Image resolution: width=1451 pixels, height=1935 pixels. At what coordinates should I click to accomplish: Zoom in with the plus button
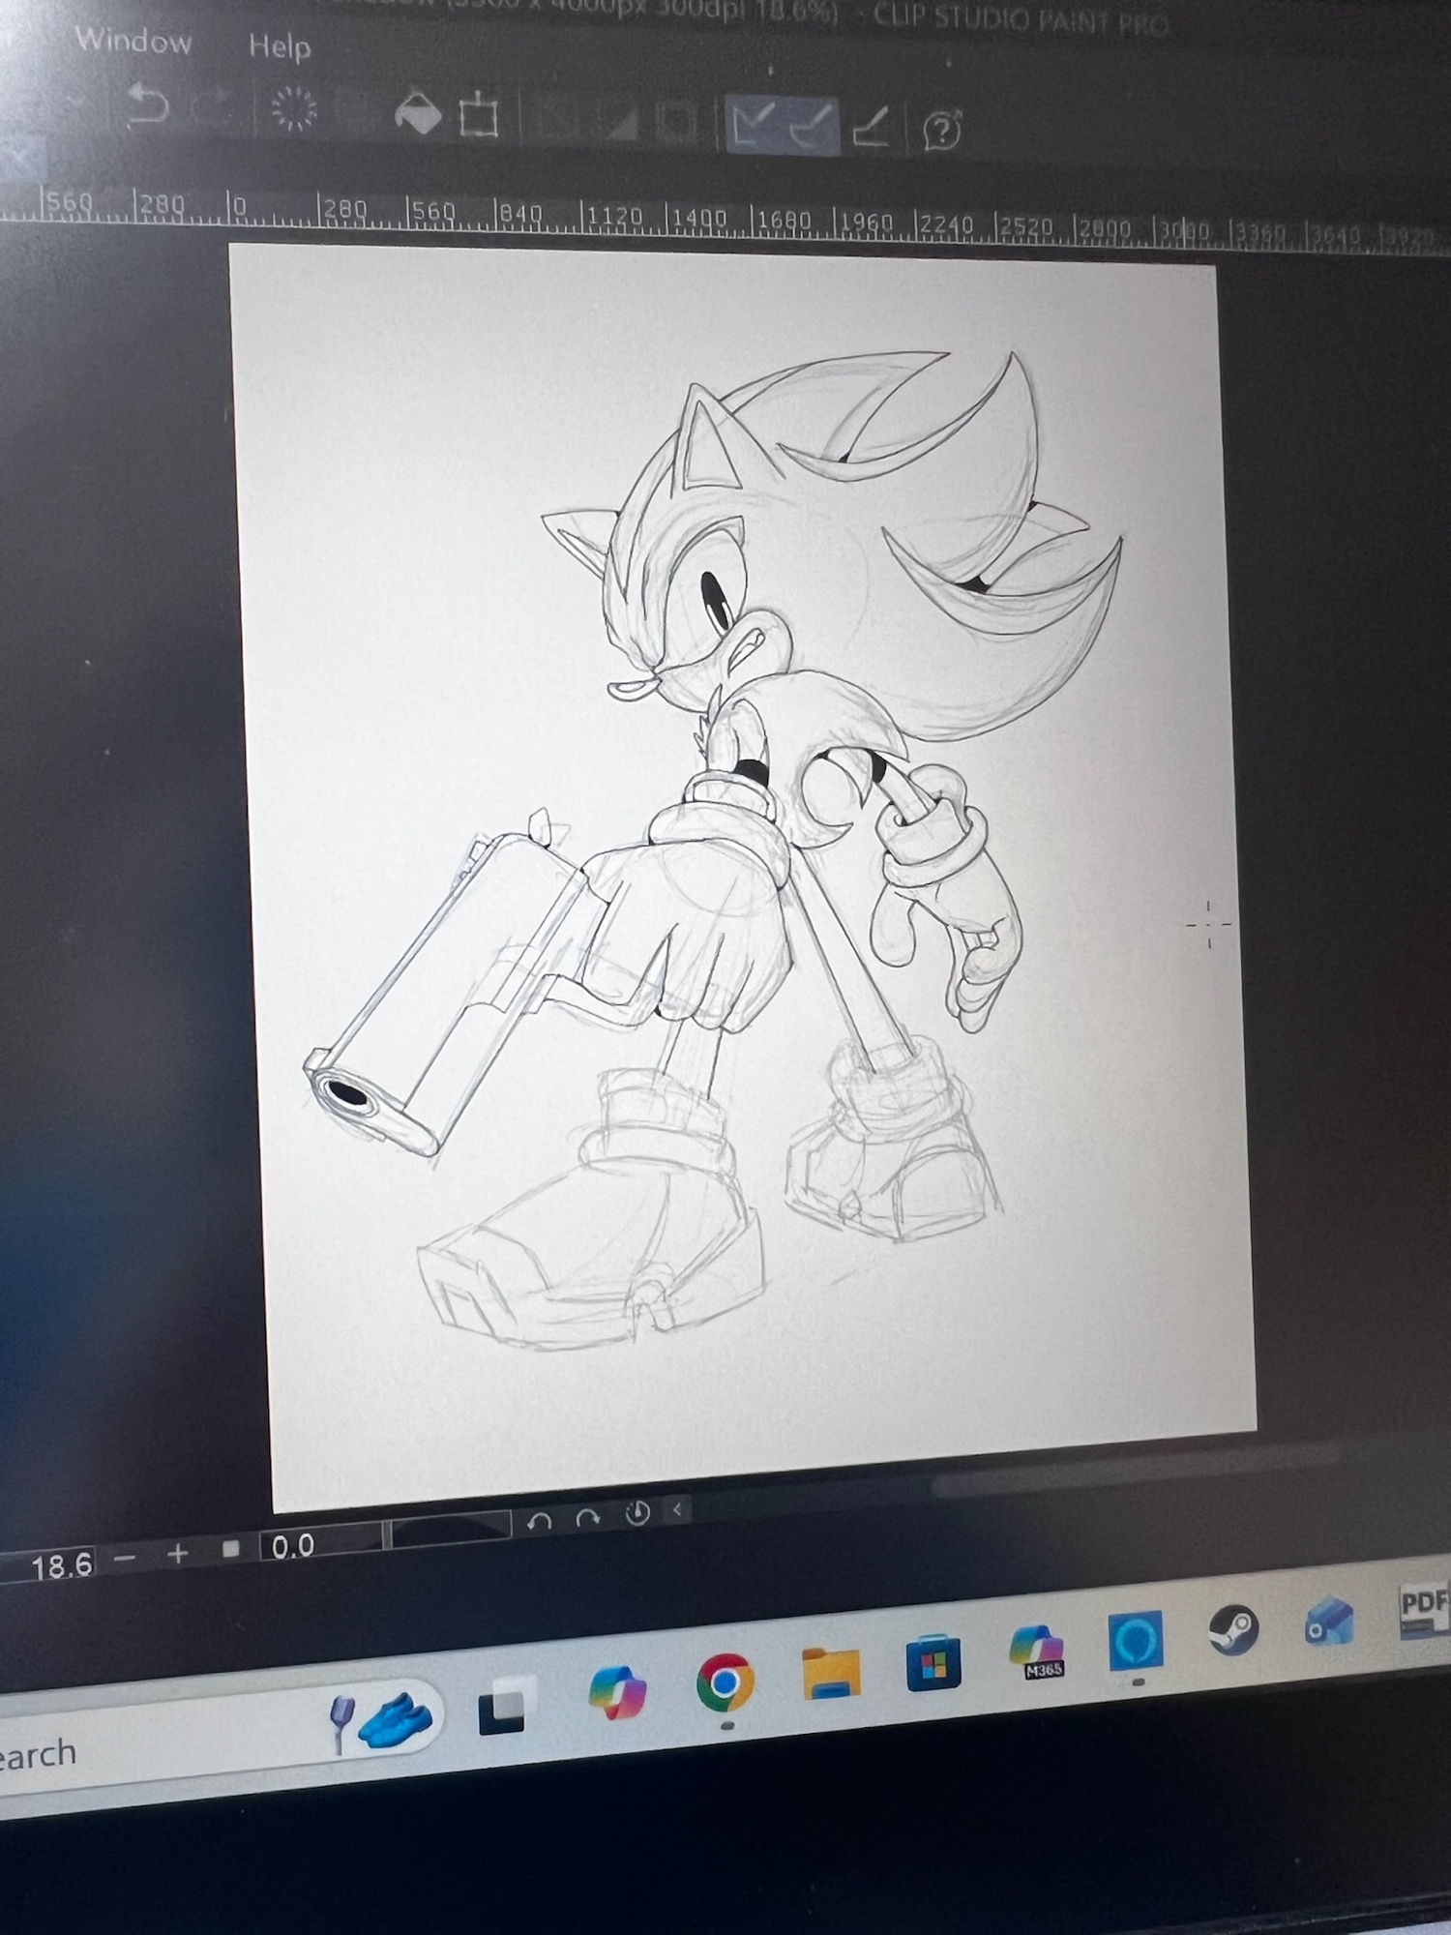coord(177,1554)
